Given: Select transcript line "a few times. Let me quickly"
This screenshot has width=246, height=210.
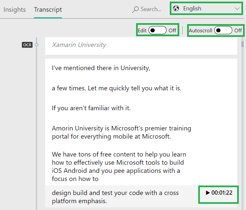Looking at the screenshot, I should click(116, 88).
